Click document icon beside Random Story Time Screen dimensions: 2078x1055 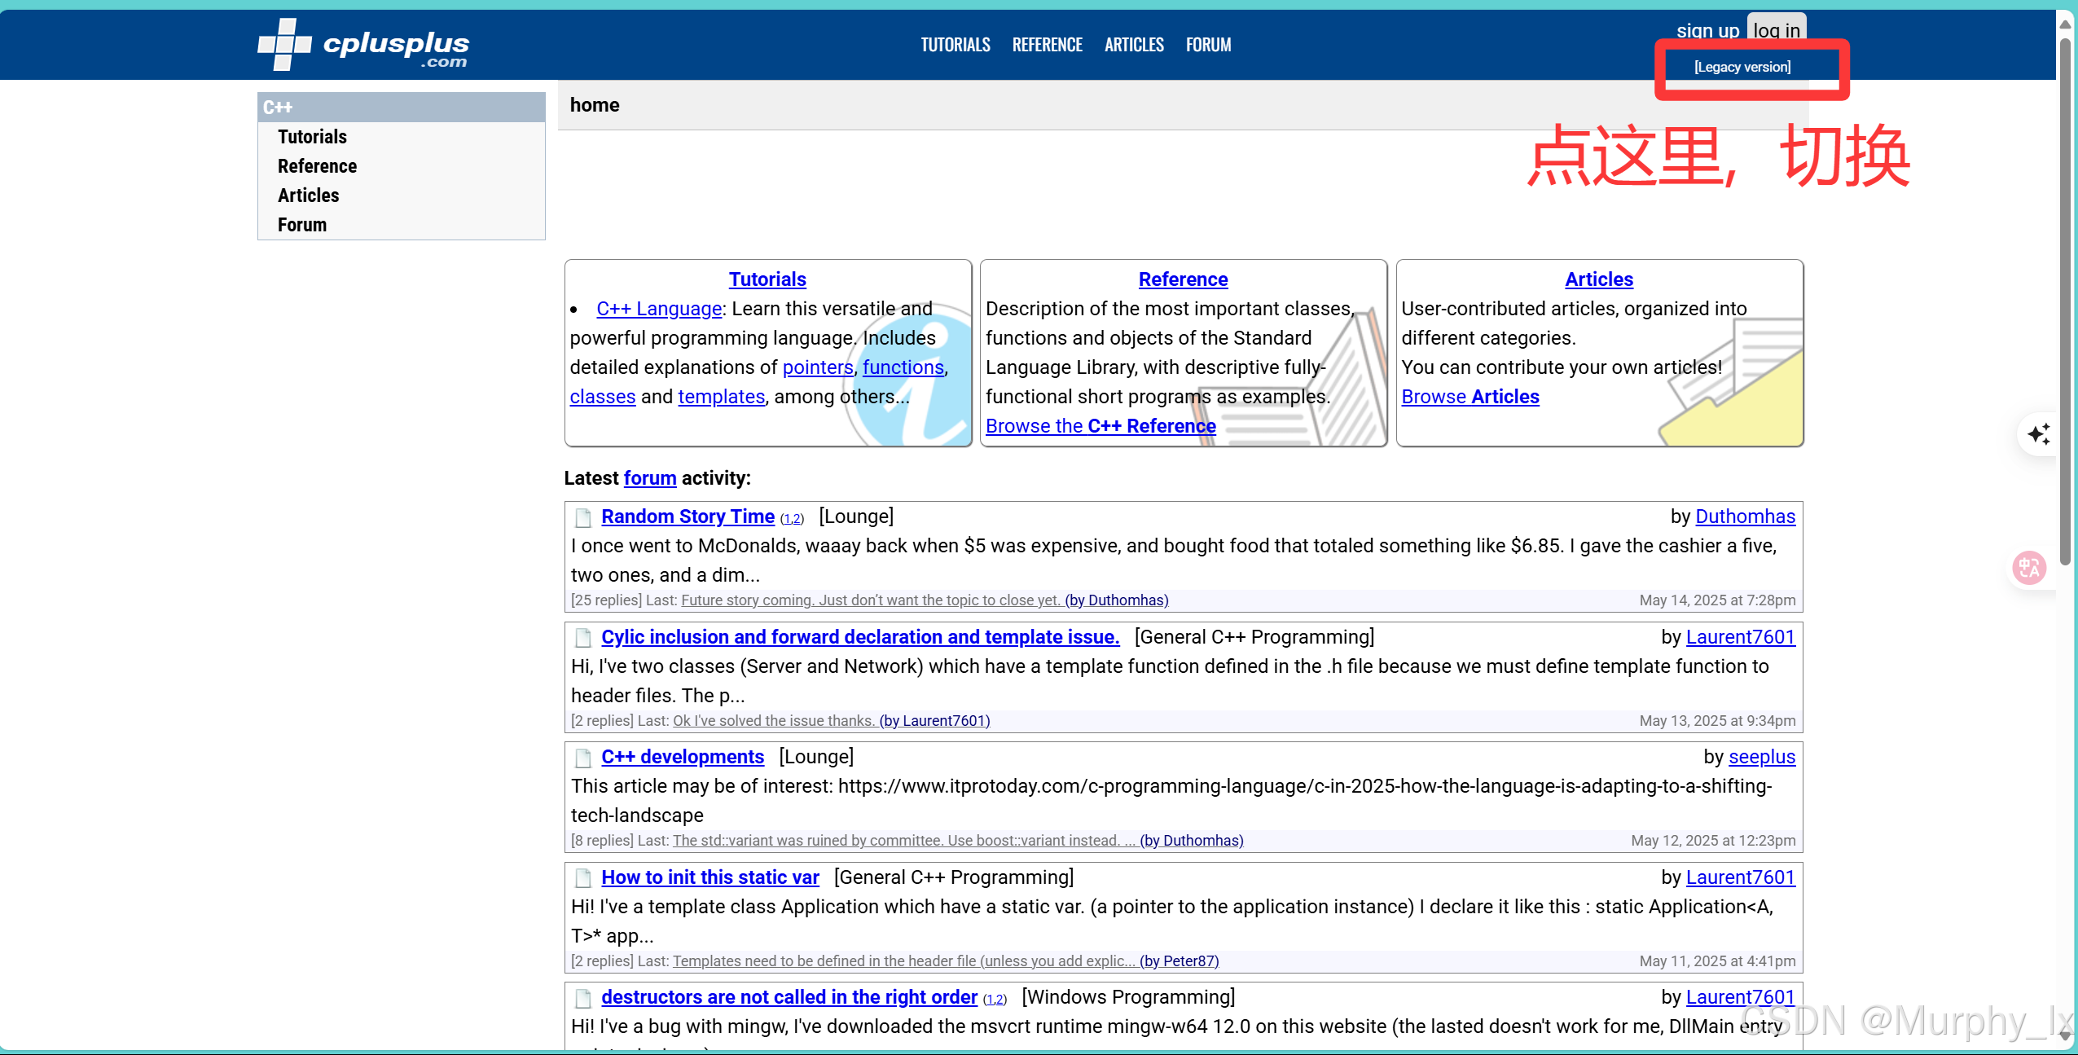[583, 517]
